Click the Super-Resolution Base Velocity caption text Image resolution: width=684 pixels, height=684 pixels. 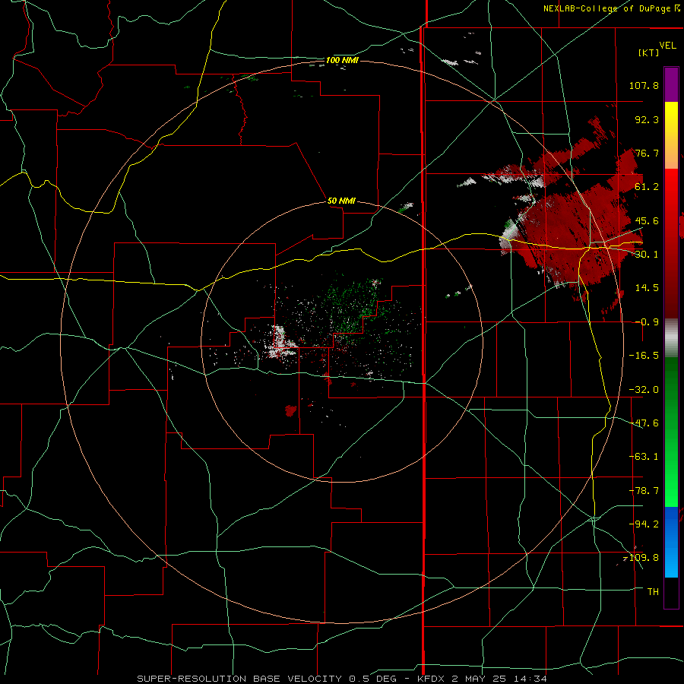click(x=341, y=679)
